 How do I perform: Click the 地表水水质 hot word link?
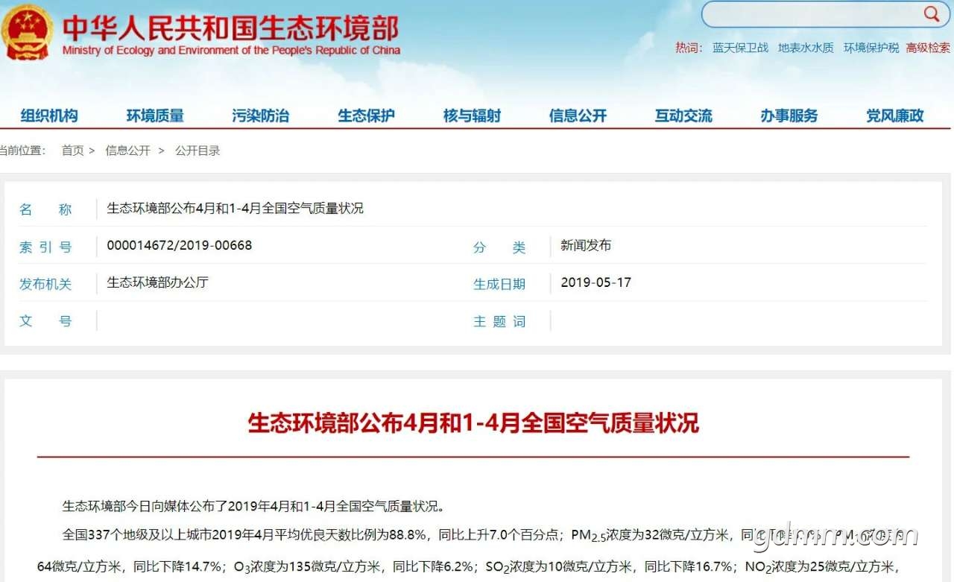806,48
